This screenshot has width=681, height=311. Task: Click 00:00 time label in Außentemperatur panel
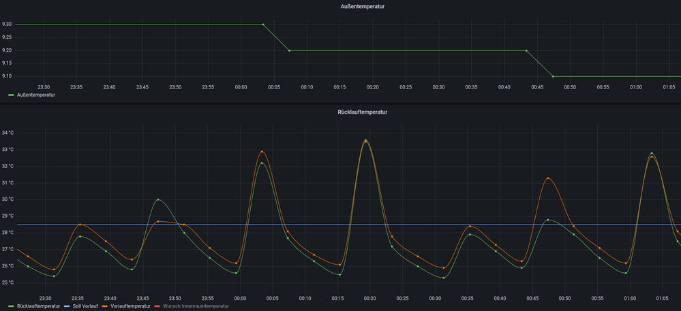click(241, 87)
